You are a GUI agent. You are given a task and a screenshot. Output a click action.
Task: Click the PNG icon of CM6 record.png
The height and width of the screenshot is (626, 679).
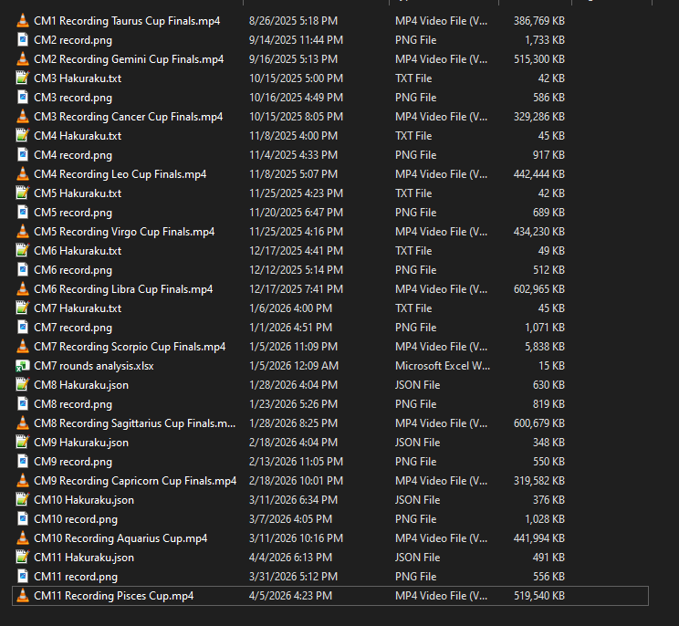pos(23,270)
